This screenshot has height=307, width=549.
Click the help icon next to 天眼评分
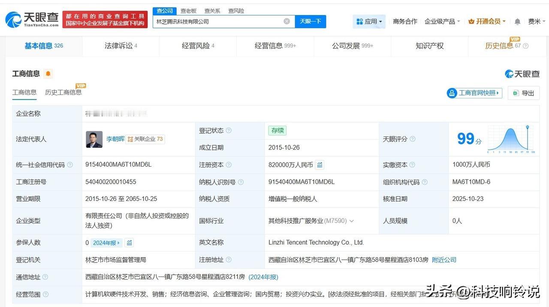point(413,139)
